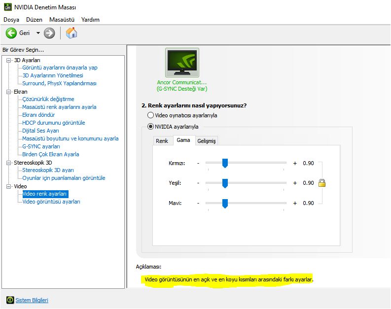Viewport: 391px width, 309px height.
Task: Click the Sistem Bilgileri info icon
Action: 10,300
